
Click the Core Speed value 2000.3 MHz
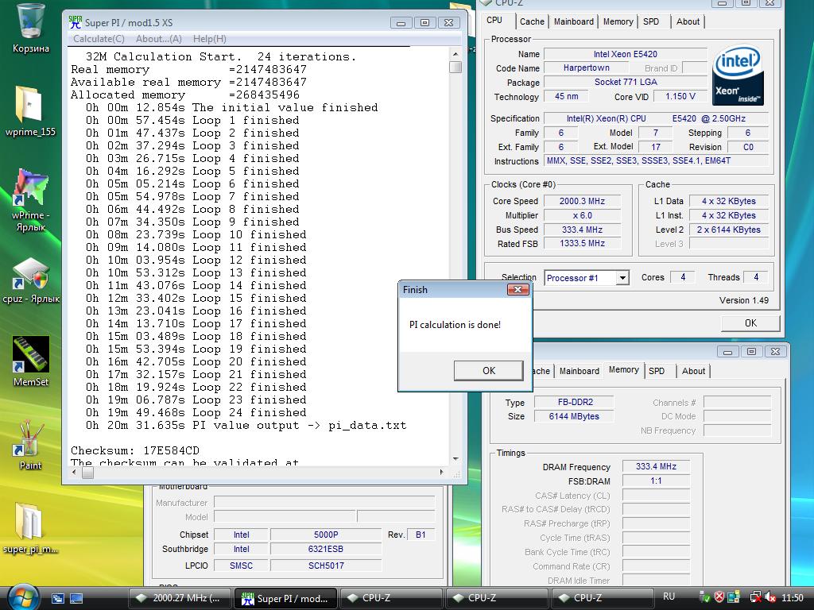(582, 201)
